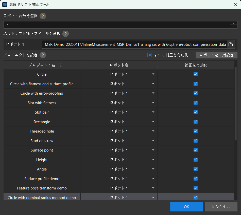The width and height of the screenshot is (241, 215).
Task: Uncheck compensation for Threaded hole
Action: click(196, 131)
